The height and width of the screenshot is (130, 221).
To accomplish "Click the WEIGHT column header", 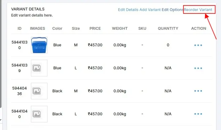I will (120, 29).
